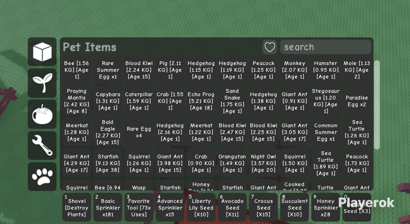
Task: Pick the Common Summer Egg x1 item
Action: (x=326, y=132)
